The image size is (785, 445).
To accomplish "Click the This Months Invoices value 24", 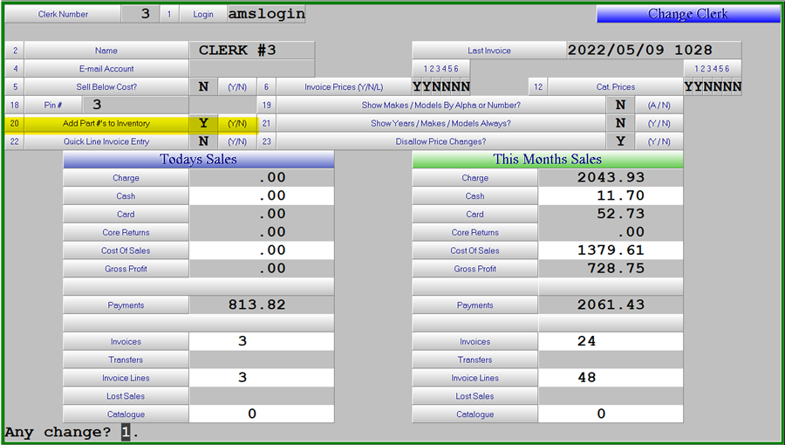I will (x=611, y=341).
